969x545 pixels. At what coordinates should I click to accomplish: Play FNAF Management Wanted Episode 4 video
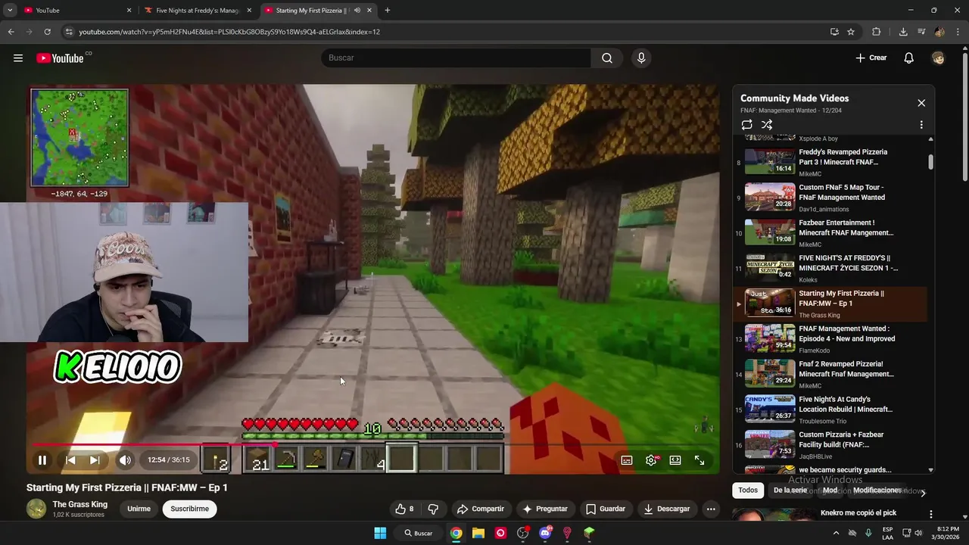click(x=832, y=339)
